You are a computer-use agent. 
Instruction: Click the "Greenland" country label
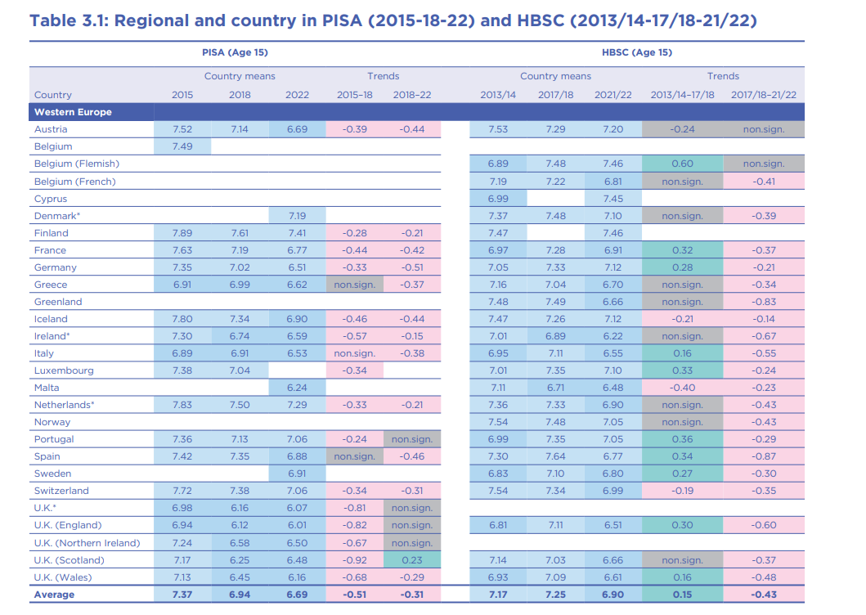pyautogui.click(x=57, y=302)
